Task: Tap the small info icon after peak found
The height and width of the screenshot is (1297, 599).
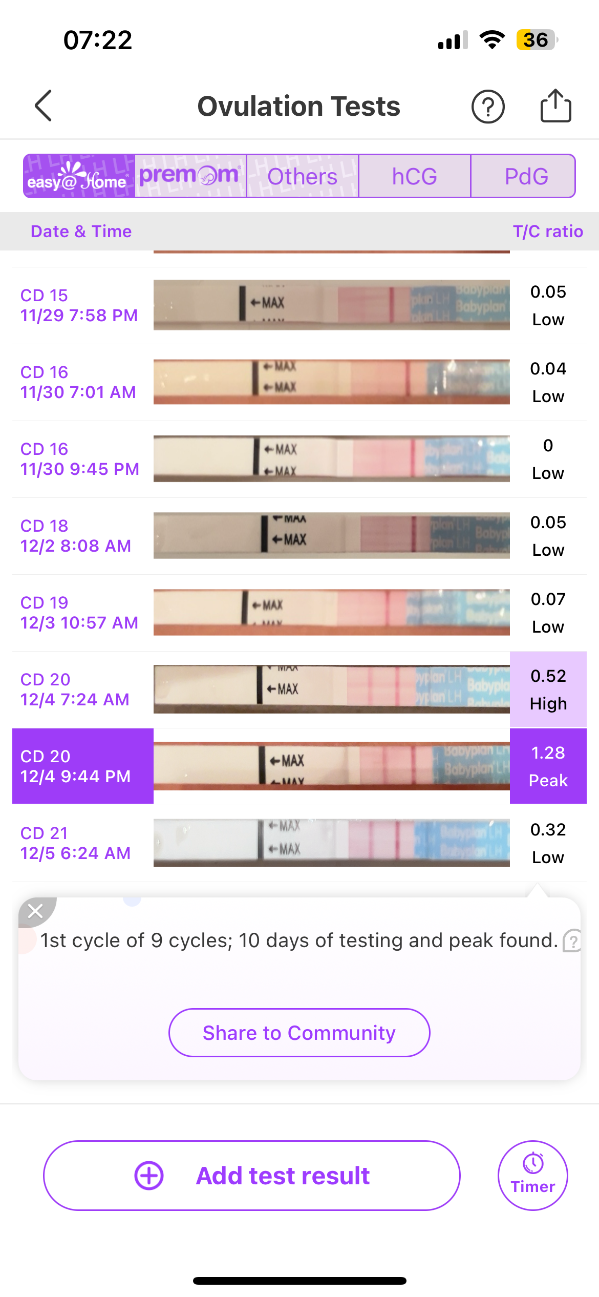Action: (572, 941)
